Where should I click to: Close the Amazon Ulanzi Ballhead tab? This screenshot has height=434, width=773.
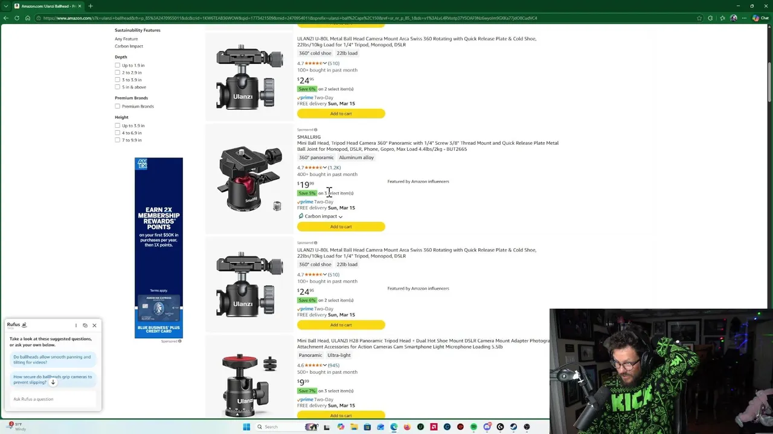[79, 6]
